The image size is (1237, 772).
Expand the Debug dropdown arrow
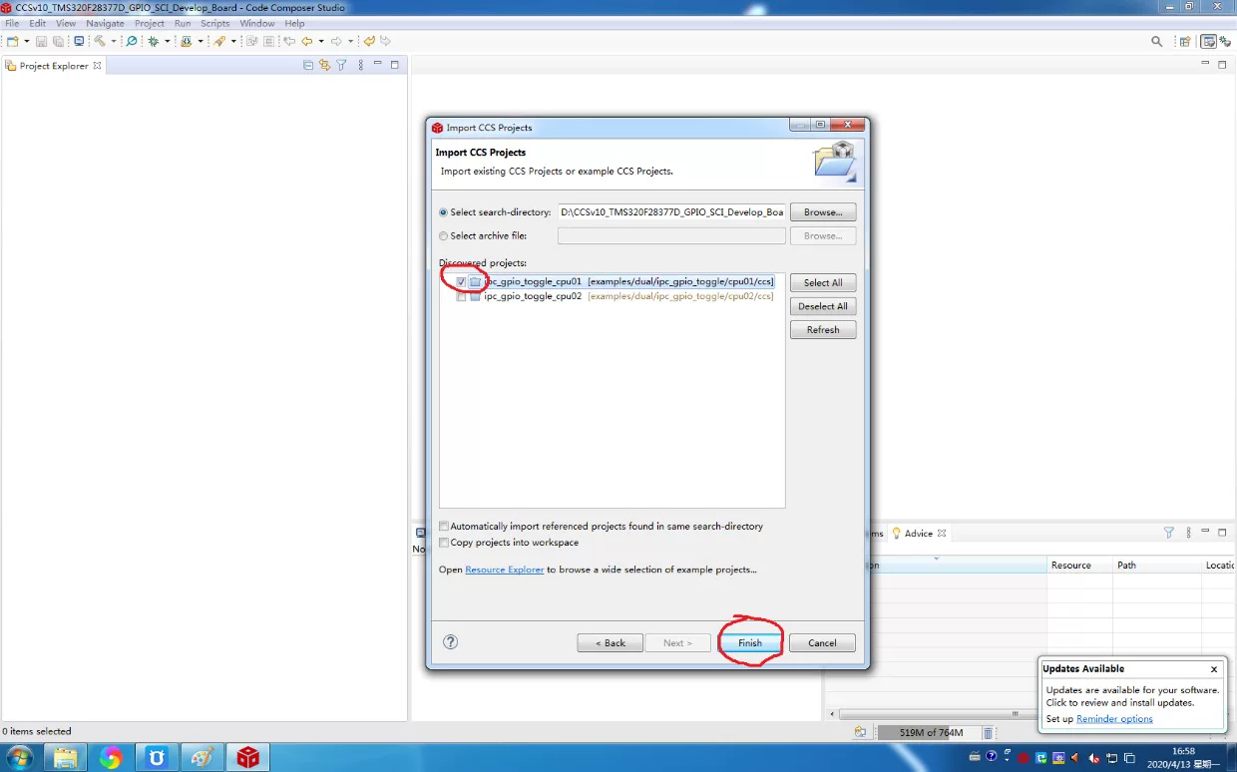tap(168, 41)
